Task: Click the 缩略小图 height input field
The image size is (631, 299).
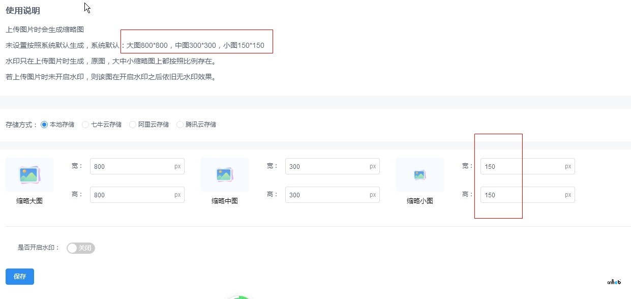Action: point(528,195)
